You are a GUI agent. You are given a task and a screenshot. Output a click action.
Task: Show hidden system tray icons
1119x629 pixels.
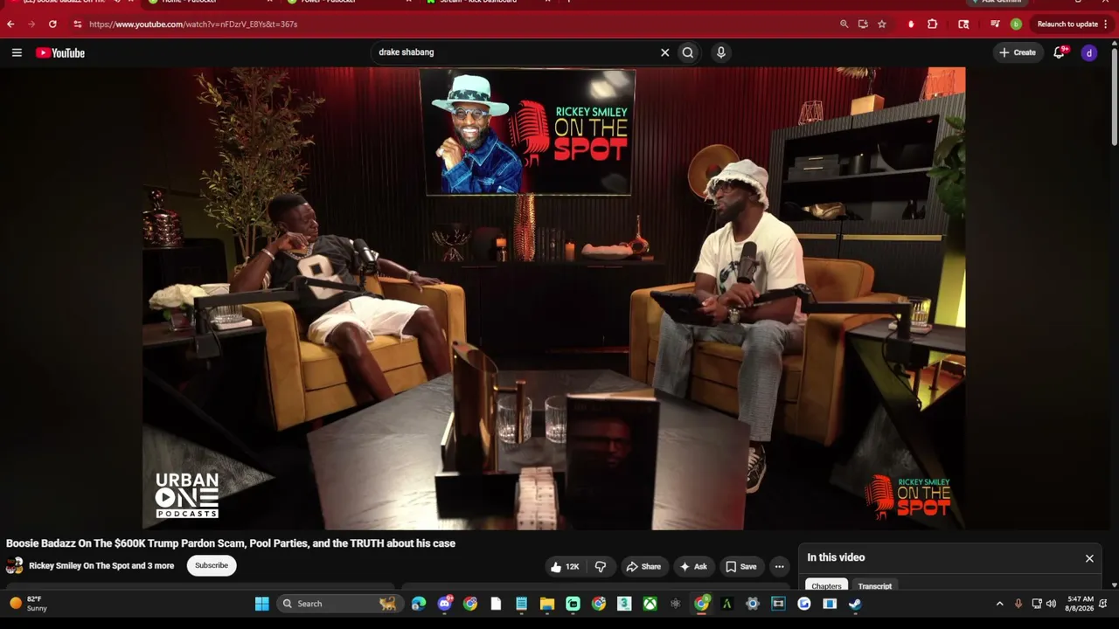point(999,604)
